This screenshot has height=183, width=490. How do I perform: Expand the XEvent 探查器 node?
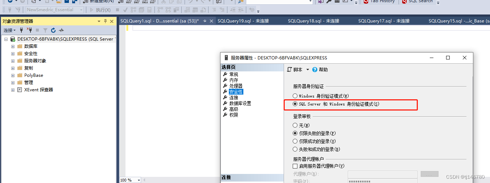pyautogui.click(x=13, y=90)
